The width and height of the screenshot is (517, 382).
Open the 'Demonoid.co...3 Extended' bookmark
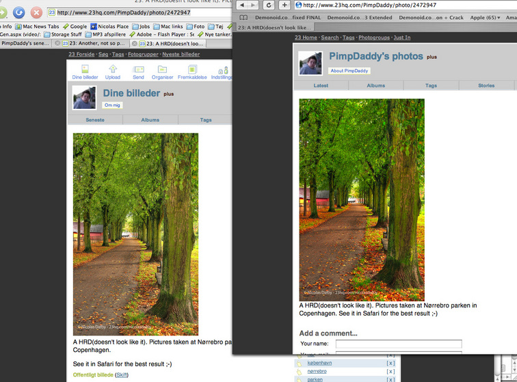coord(360,18)
